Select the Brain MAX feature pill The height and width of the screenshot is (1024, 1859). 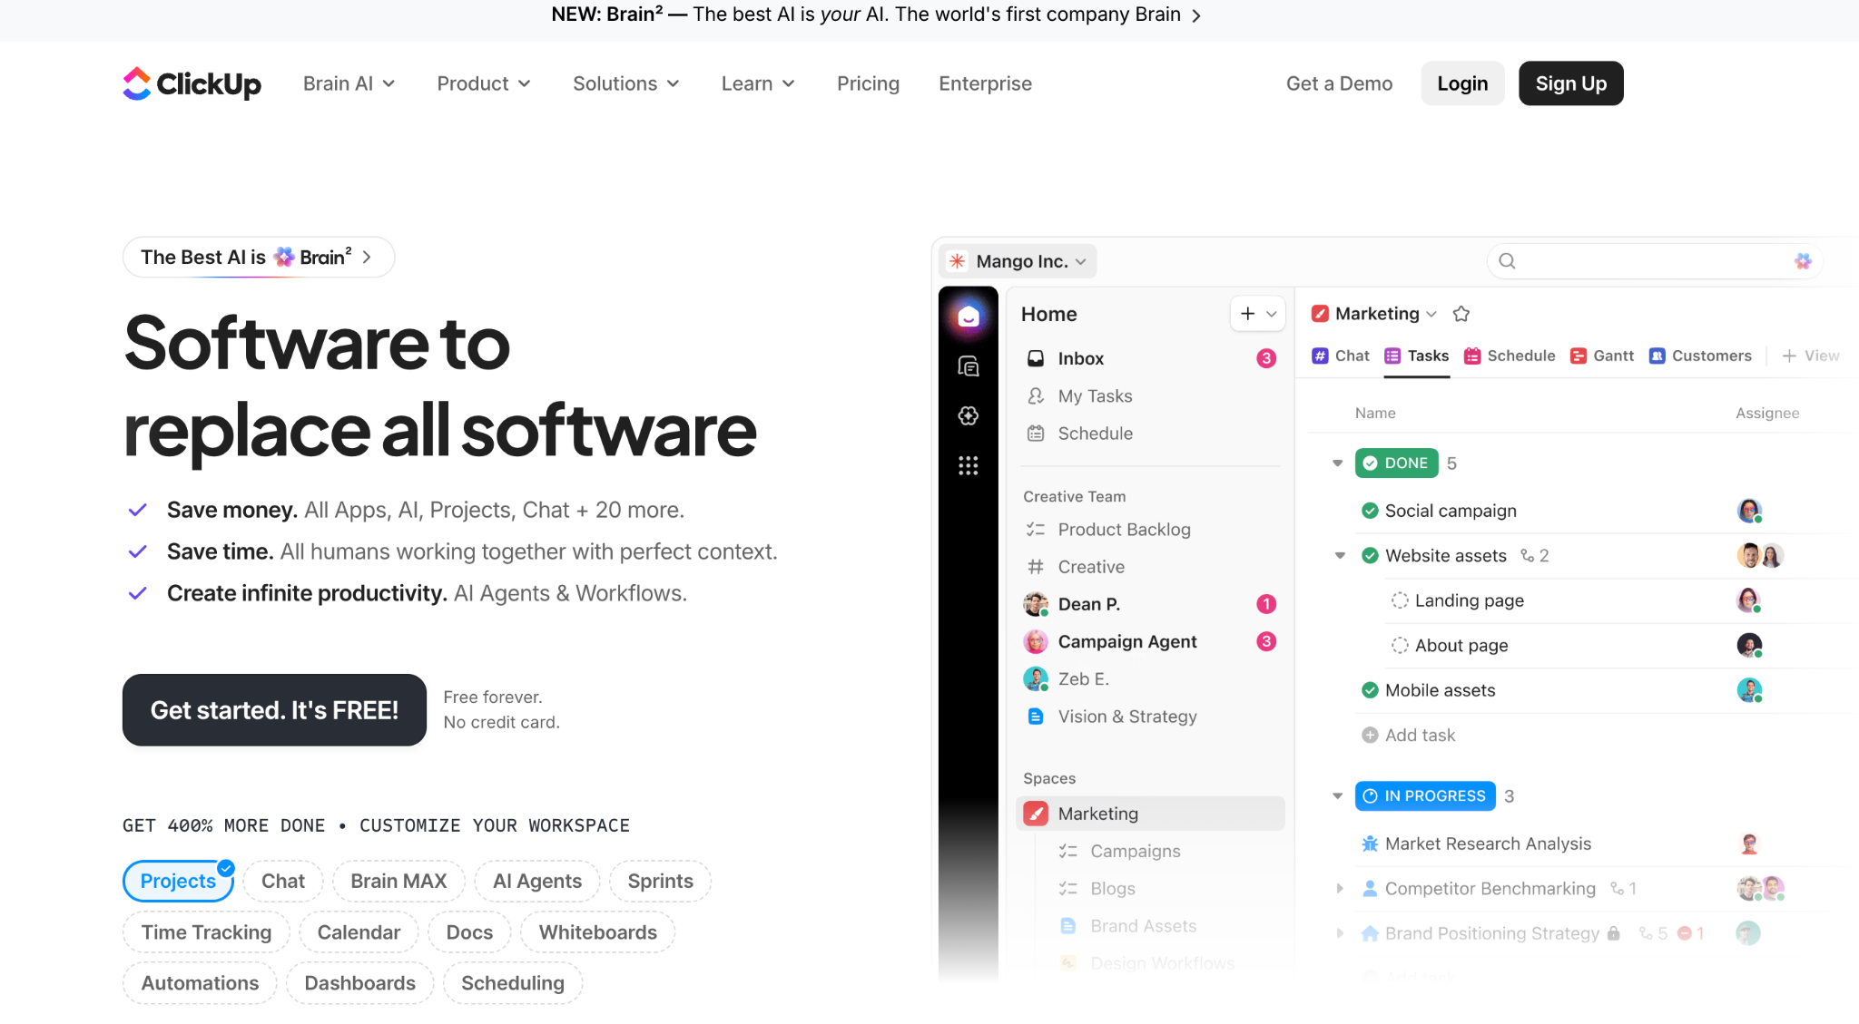pos(398,881)
